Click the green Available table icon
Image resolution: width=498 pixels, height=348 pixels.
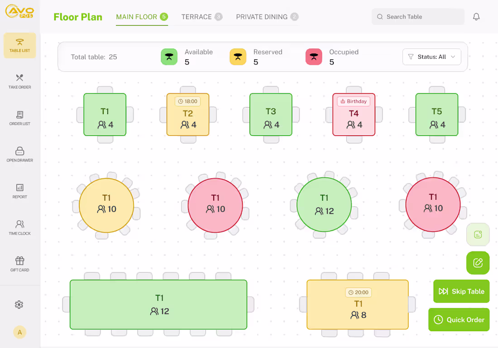[x=169, y=57]
